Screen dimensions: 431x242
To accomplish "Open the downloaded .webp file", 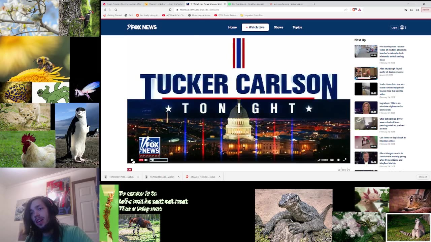I will [x=201, y=177].
